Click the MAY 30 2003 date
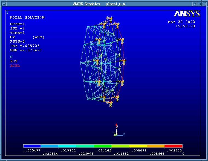Image resolution: width=208 pixels, height=161 pixels. coord(181,22)
